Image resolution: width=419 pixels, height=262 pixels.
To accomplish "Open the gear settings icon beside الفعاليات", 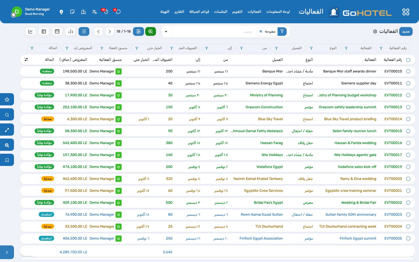I will [375, 31].
